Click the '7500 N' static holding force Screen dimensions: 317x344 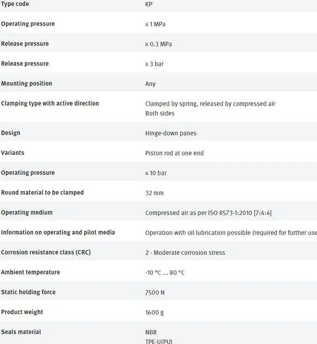coord(155,292)
